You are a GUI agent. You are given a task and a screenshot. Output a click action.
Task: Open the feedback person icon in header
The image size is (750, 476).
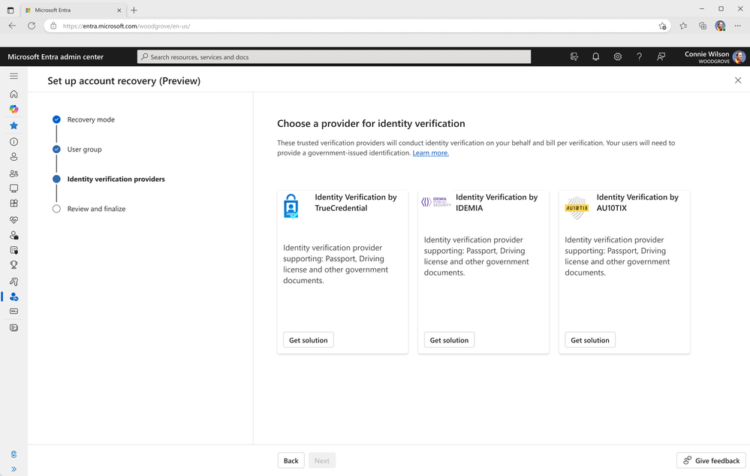click(x=661, y=57)
